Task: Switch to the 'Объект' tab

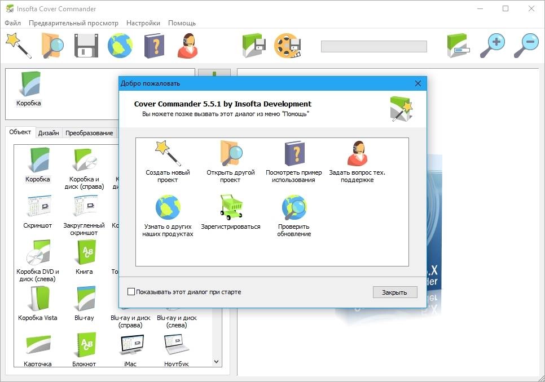Action: tap(20, 132)
